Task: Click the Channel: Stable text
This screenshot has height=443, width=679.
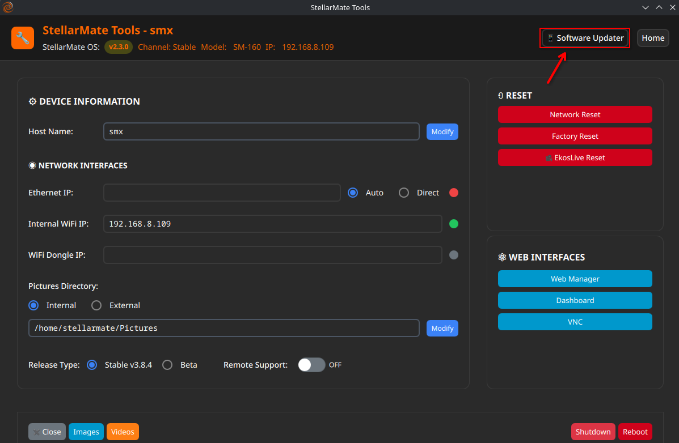Action: pos(167,46)
